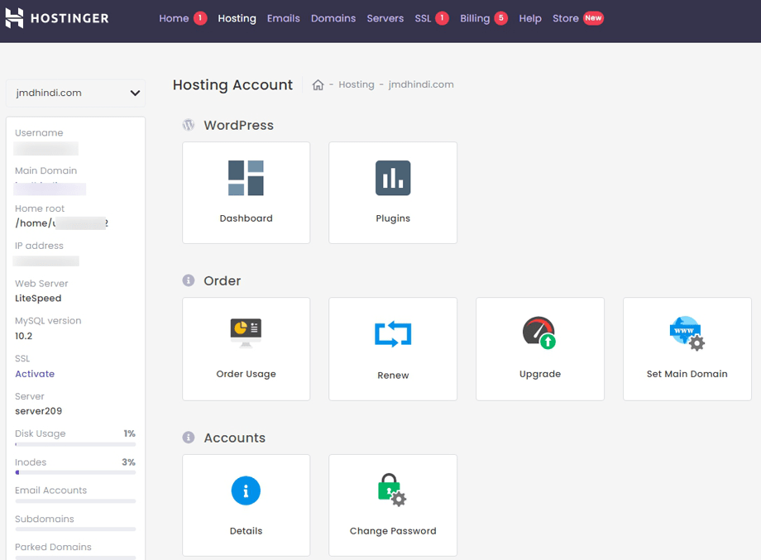Click the Order Usage card label

(x=246, y=374)
